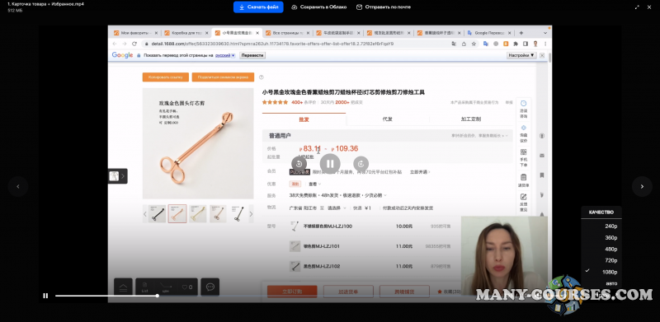660x322 pixels.
Task: Click the detail.1688.com address bar
Action: coord(295,44)
